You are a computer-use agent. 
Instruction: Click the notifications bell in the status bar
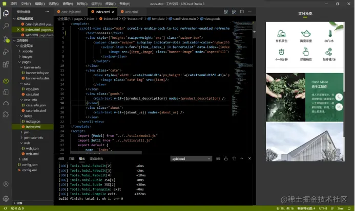tap(349, 208)
